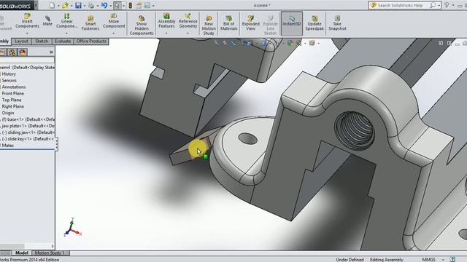
Task: Activate the Select cursor tool
Action: tap(117, 5)
